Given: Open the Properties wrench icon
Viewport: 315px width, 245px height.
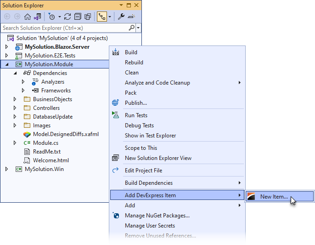Looking at the screenshot, I should (121, 17).
